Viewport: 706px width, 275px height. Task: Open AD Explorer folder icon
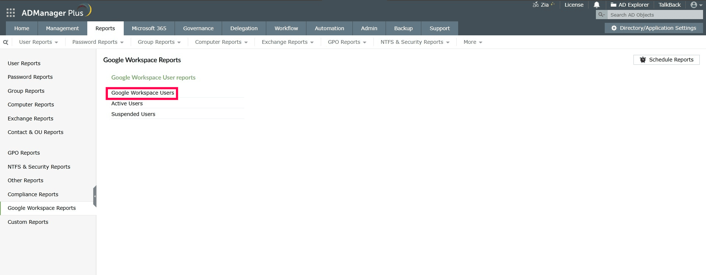point(614,5)
